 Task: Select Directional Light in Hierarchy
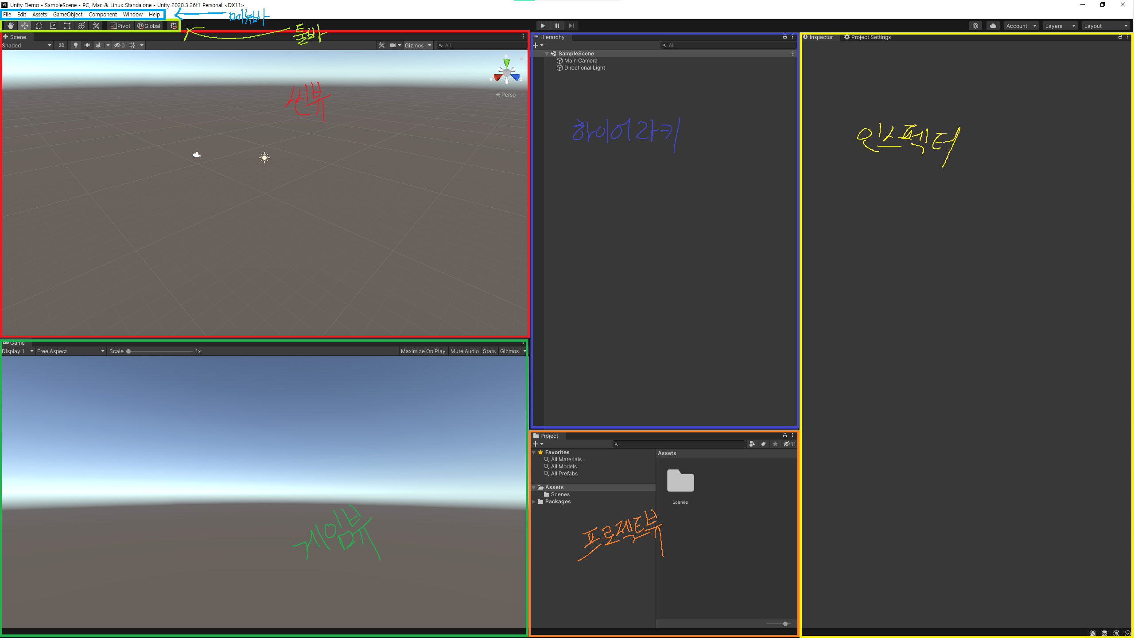pyautogui.click(x=584, y=68)
